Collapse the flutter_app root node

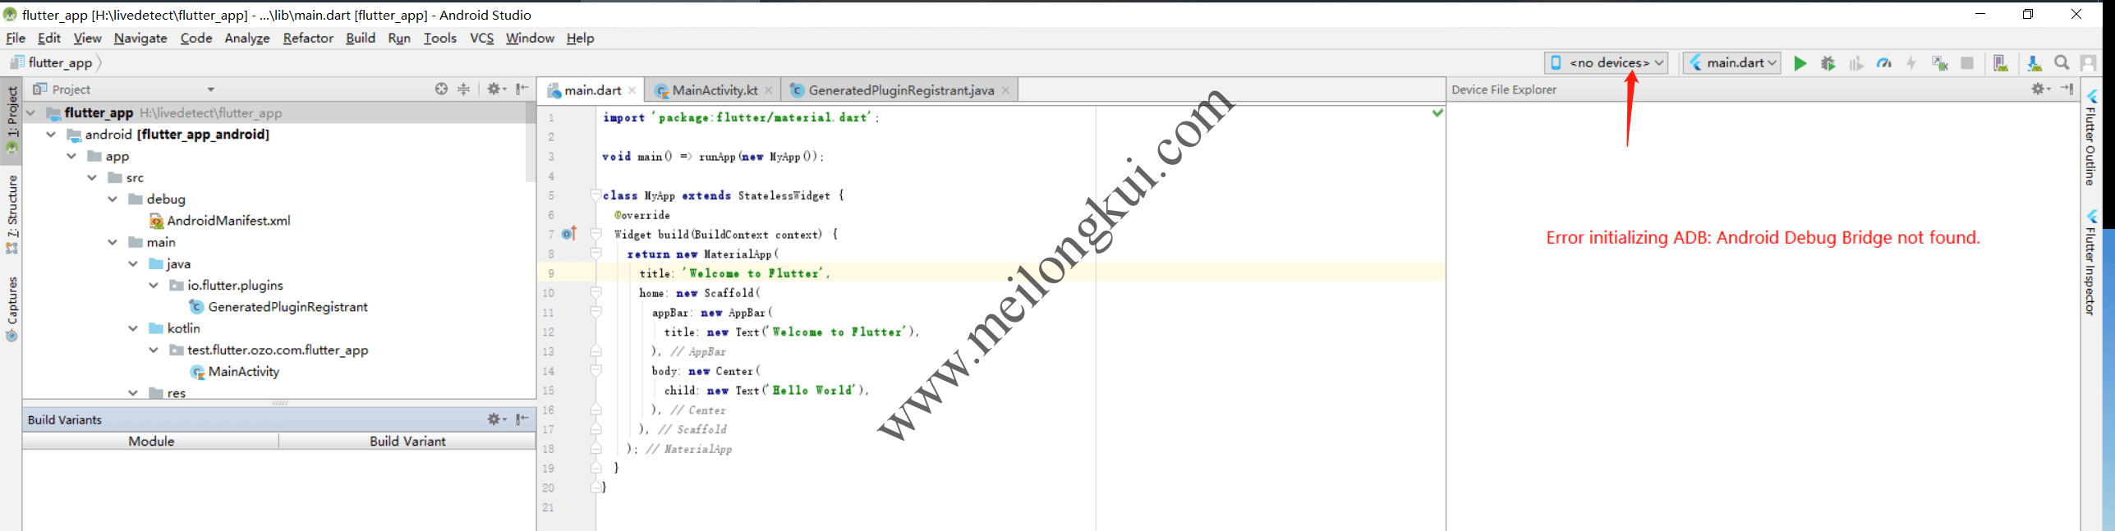click(x=31, y=112)
